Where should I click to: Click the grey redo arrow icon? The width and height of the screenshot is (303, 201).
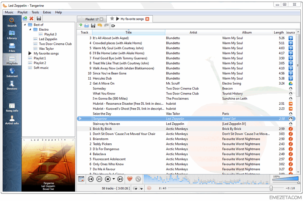(106, 25)
